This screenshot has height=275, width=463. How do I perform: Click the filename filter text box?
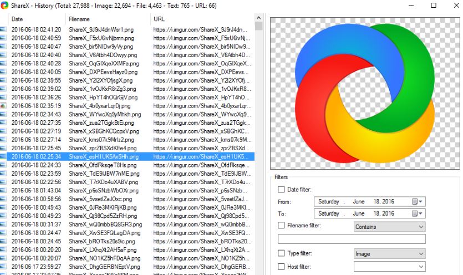click(x=352, y=239)
